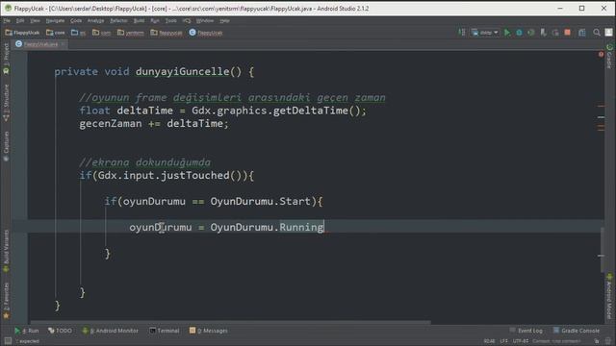Click the rerun icon beside Stop
The width and height of the screenshot is (616, 346).
click(x=555, y=33)
